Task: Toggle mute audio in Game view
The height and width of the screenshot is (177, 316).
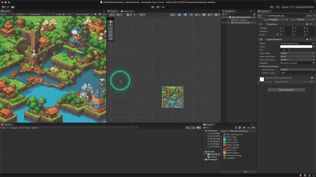Action: tap(96, 15)
